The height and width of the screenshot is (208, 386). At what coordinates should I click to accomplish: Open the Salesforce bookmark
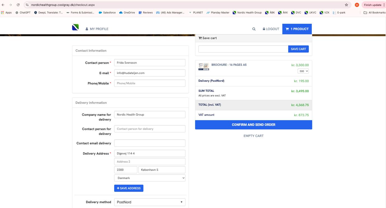pos(107,13)
